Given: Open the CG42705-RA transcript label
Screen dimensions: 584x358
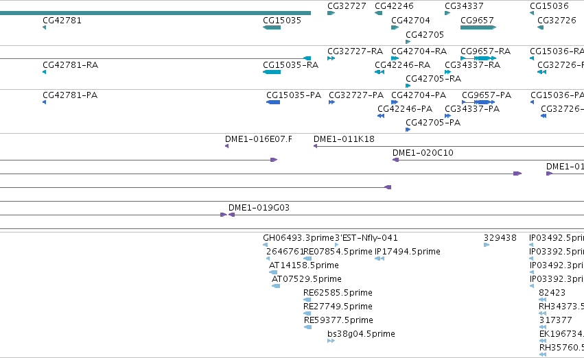Looking at the screenshot, I should point(433,79).
